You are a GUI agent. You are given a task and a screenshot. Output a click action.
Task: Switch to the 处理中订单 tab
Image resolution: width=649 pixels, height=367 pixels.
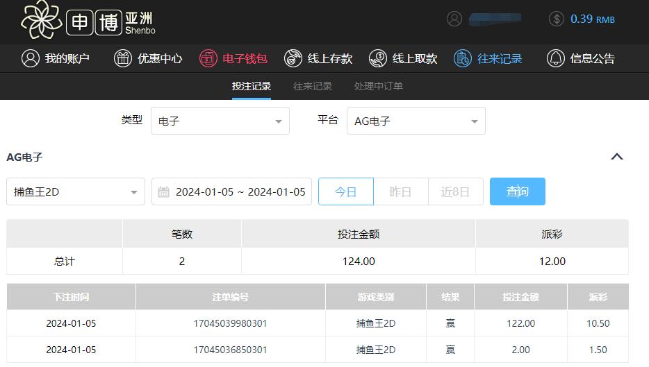378,86
